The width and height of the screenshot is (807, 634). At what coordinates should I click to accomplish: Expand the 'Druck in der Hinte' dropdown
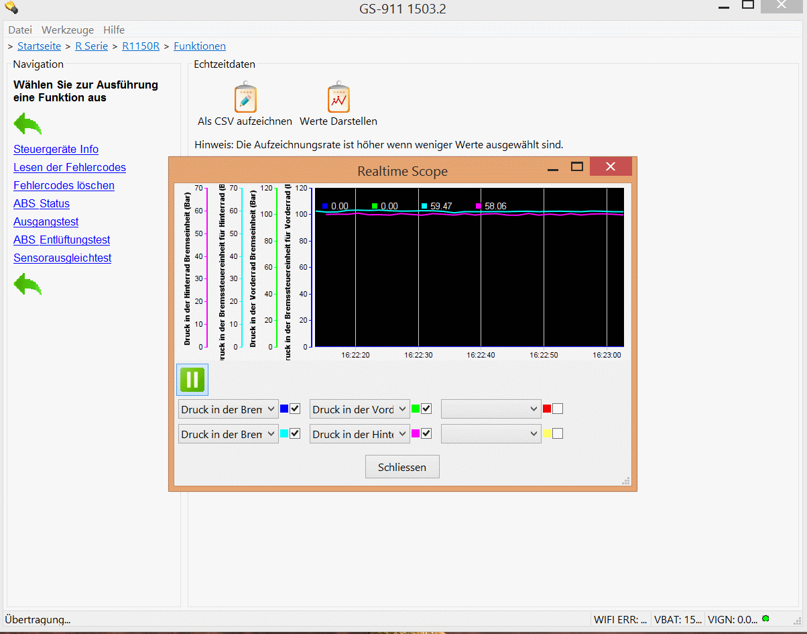pyautogui.click(x=359, y=434)
